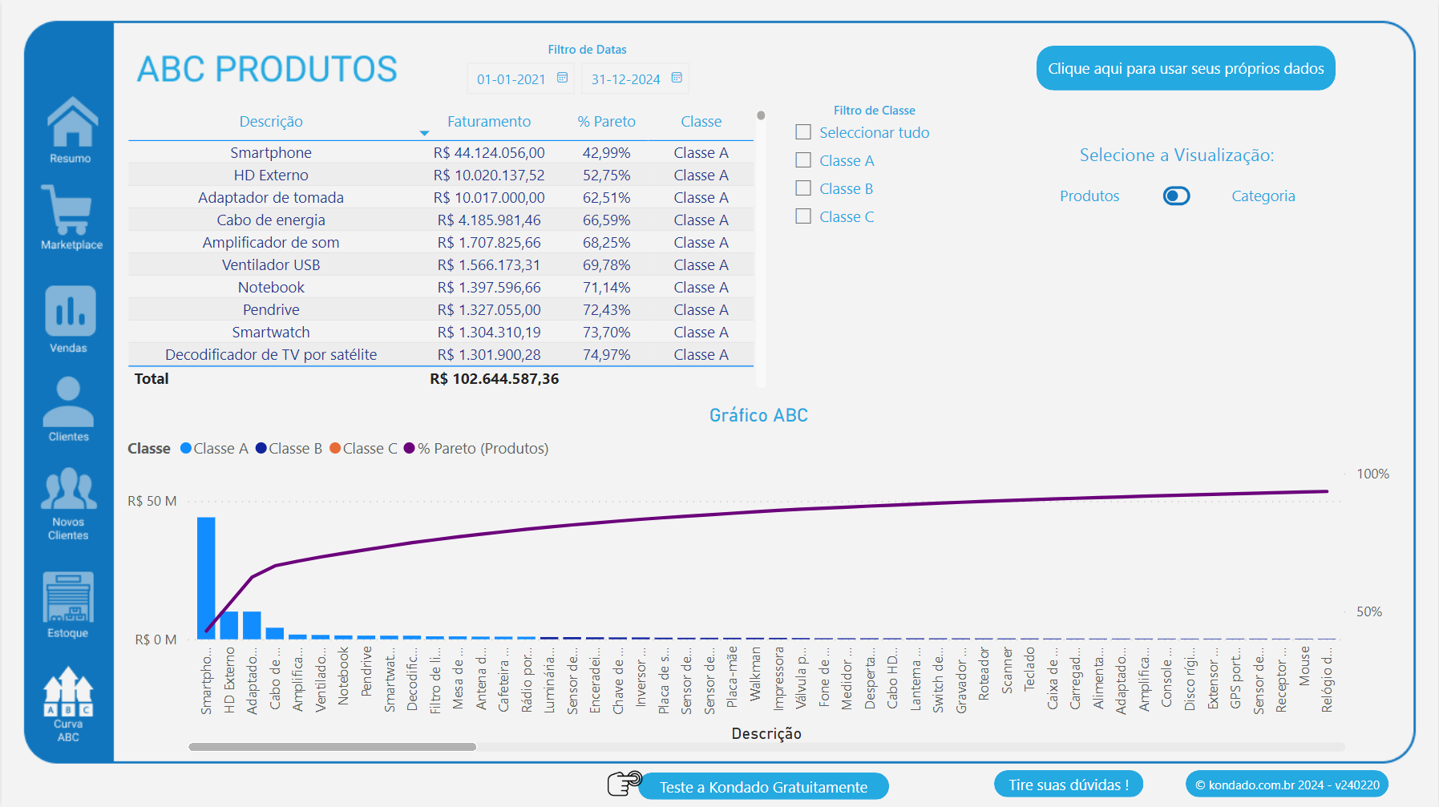Select the Estoque sidebar icon
This screenshot has width=1439, height=807.
pos(67,599)
